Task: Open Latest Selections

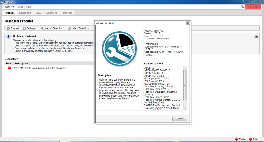Action: [80, 28]
